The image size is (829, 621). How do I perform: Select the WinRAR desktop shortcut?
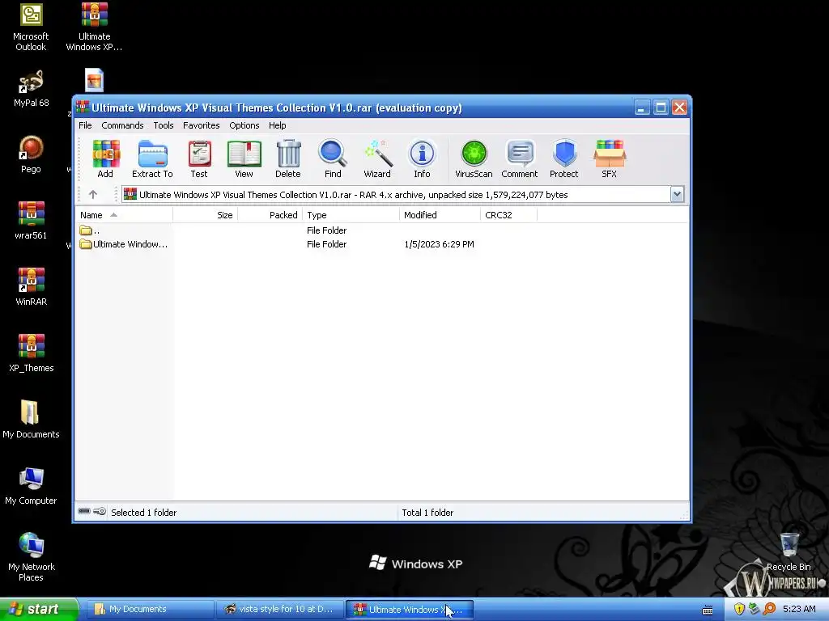32,287
